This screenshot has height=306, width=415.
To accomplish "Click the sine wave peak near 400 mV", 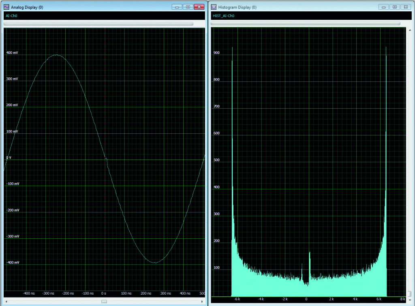I will point(56,55).
